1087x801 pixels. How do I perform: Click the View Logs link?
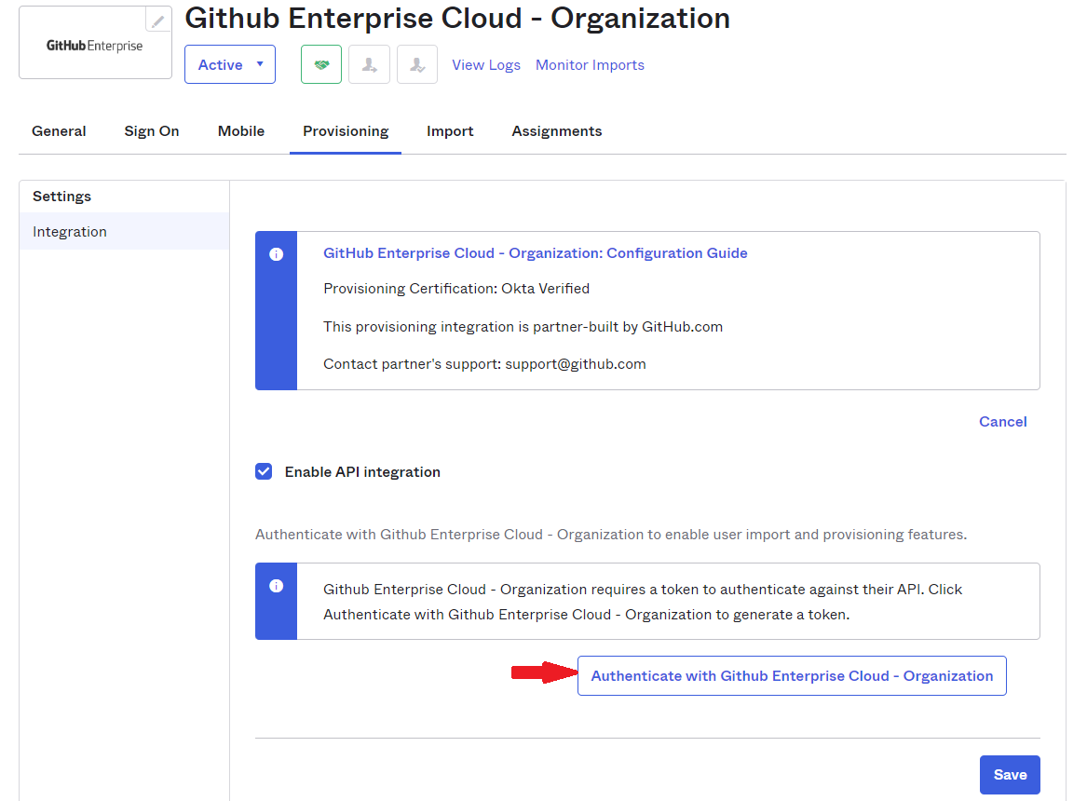coord(486,65)
